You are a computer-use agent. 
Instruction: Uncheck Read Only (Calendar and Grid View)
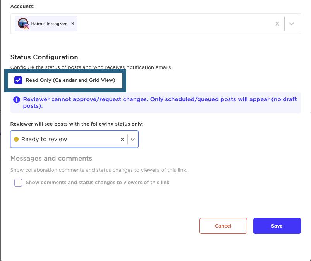(x=18, y=80)
